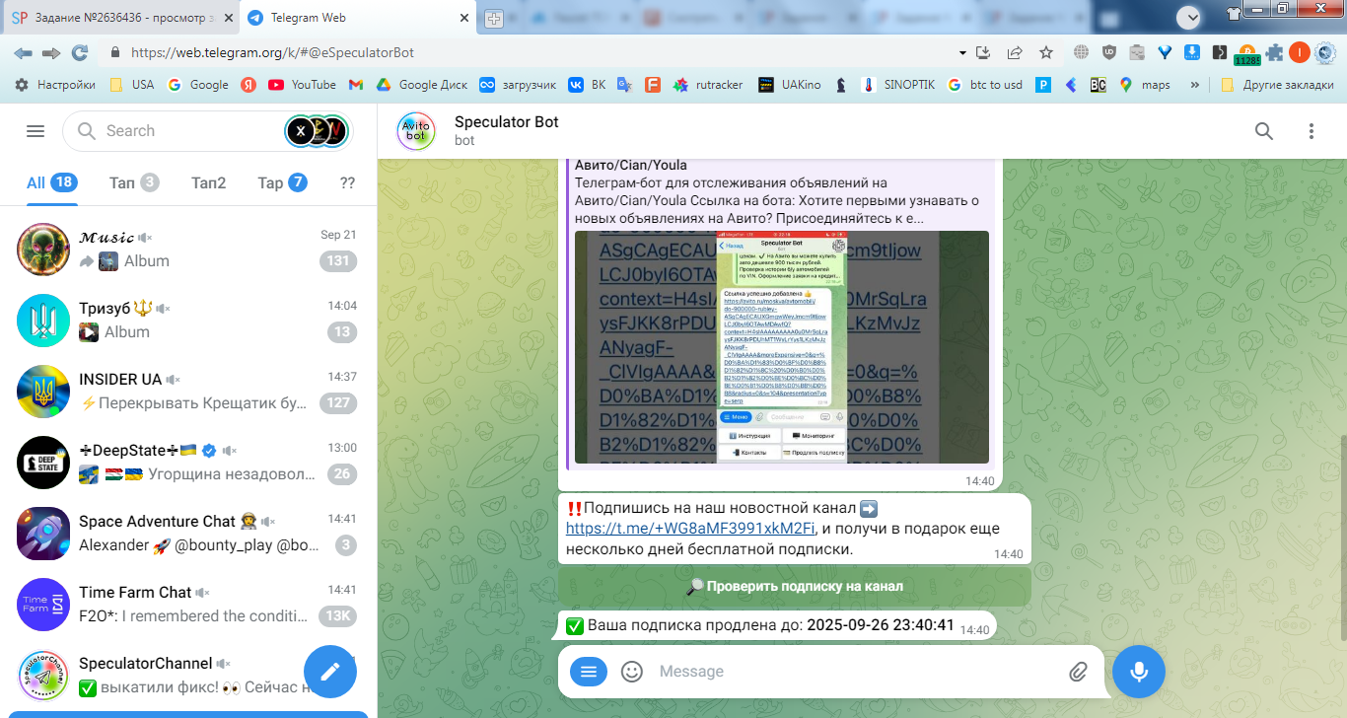
Task: Open the Gmail bookmark icon
Action: point(356,85)
